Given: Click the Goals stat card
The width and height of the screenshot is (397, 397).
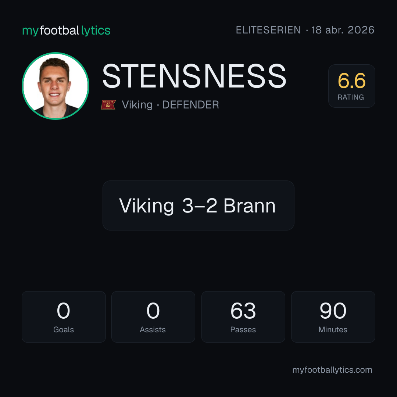Looking at the screenshot, I should 64,317.
